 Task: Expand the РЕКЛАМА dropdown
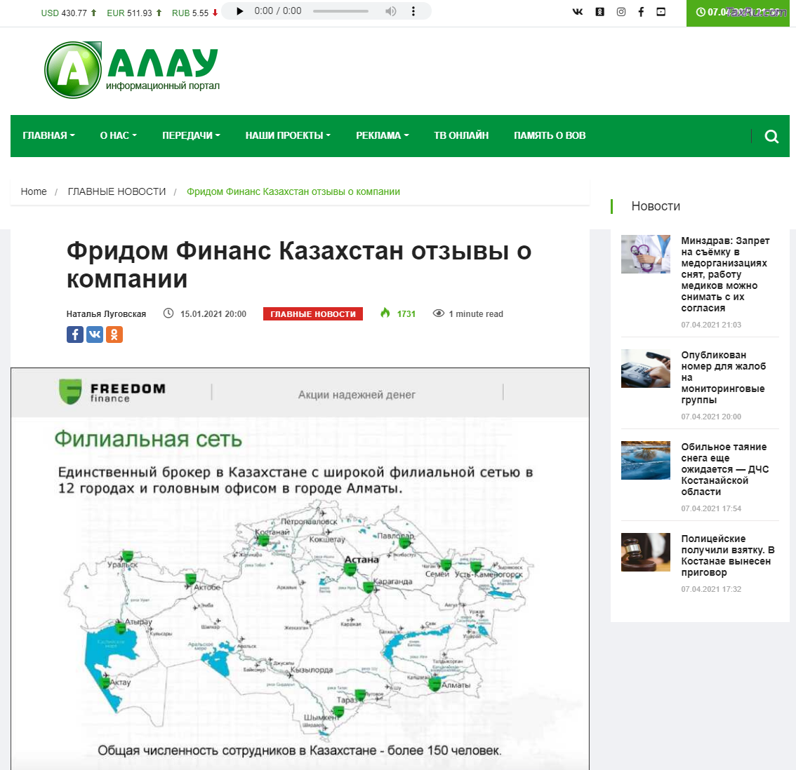tap(382, 136)
